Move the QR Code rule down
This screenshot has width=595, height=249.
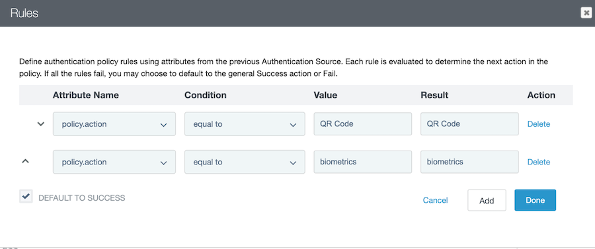pos(40,124)
